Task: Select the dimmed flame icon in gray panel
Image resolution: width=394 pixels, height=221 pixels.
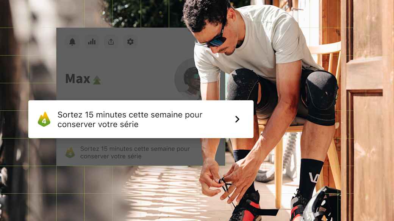Action: pos(70,152)
